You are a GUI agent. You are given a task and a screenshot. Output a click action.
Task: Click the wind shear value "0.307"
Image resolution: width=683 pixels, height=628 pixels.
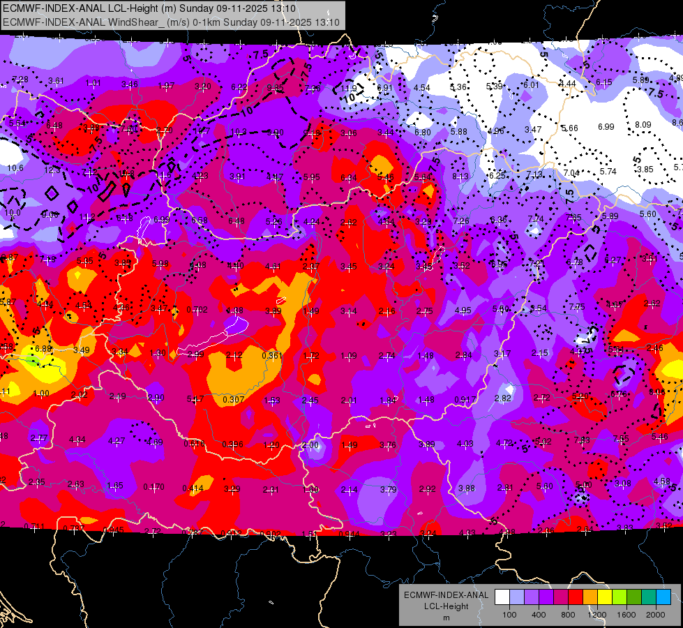(x=234, y=400)
